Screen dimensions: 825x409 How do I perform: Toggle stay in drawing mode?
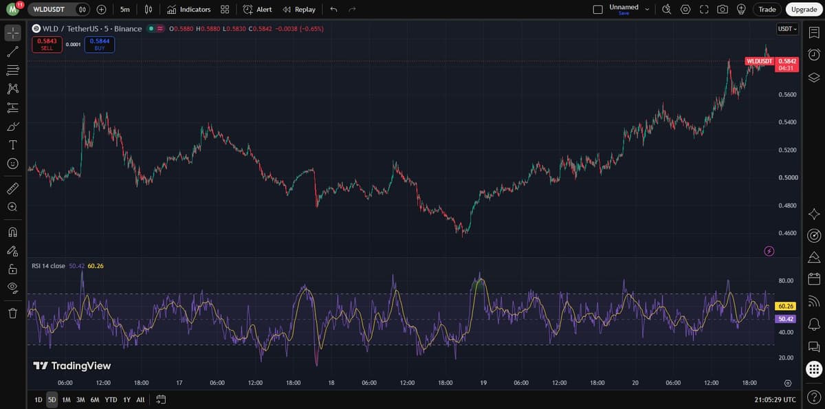[12, 250]
